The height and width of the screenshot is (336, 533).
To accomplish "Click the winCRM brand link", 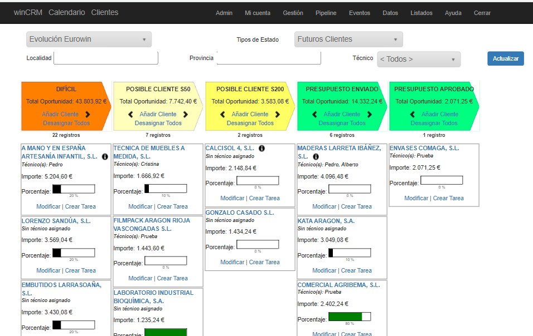I will (x=28, y=13).
